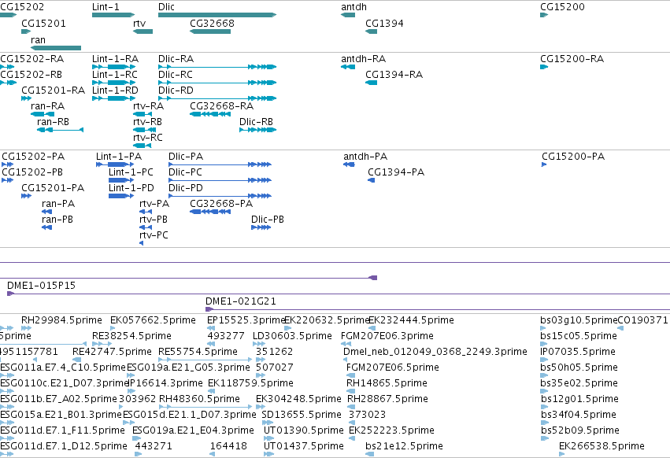Viewport: 670px width, 458px height.
Task: Select the CG32668 gene bar
Action: click(x=209, y=31)
